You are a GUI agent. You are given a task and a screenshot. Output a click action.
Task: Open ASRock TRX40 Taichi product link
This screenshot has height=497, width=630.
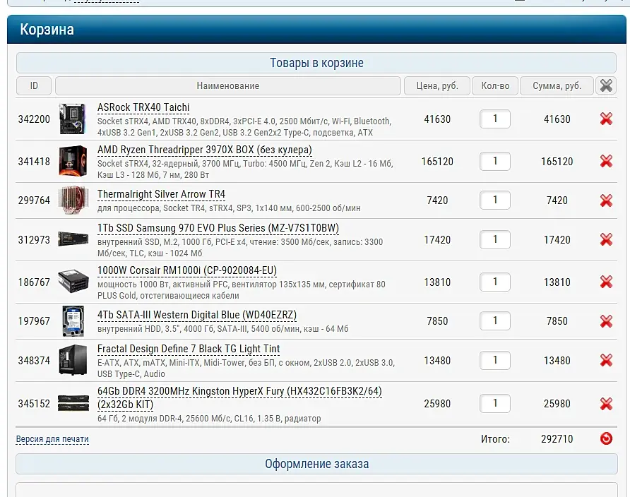(x=143, y=107)
